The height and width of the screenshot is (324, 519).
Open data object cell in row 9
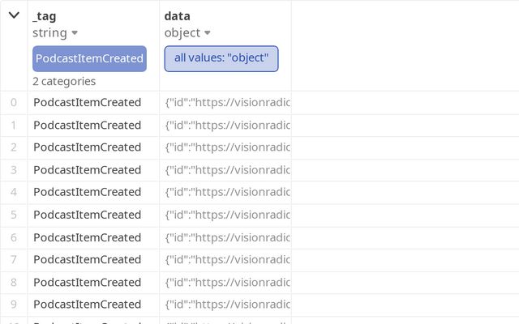pyautogui.click(x=226, y=305)
